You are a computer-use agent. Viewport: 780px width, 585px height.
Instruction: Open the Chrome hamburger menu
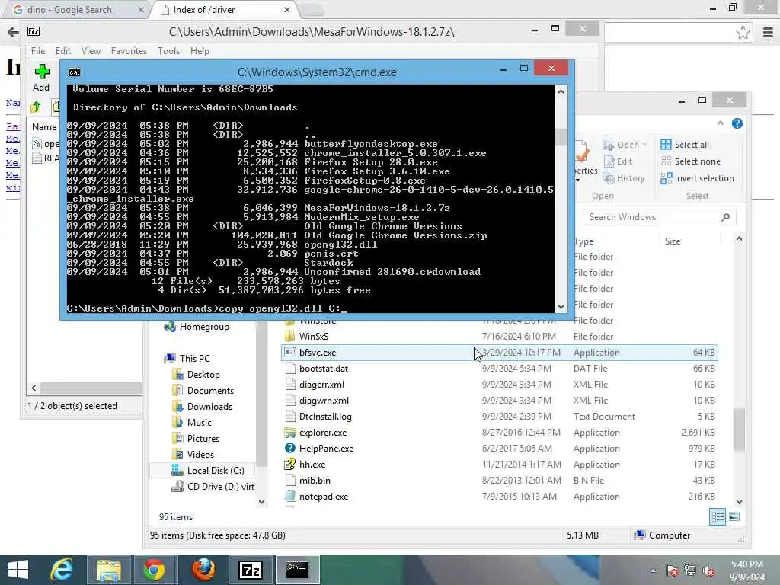(x=768, y=32)
